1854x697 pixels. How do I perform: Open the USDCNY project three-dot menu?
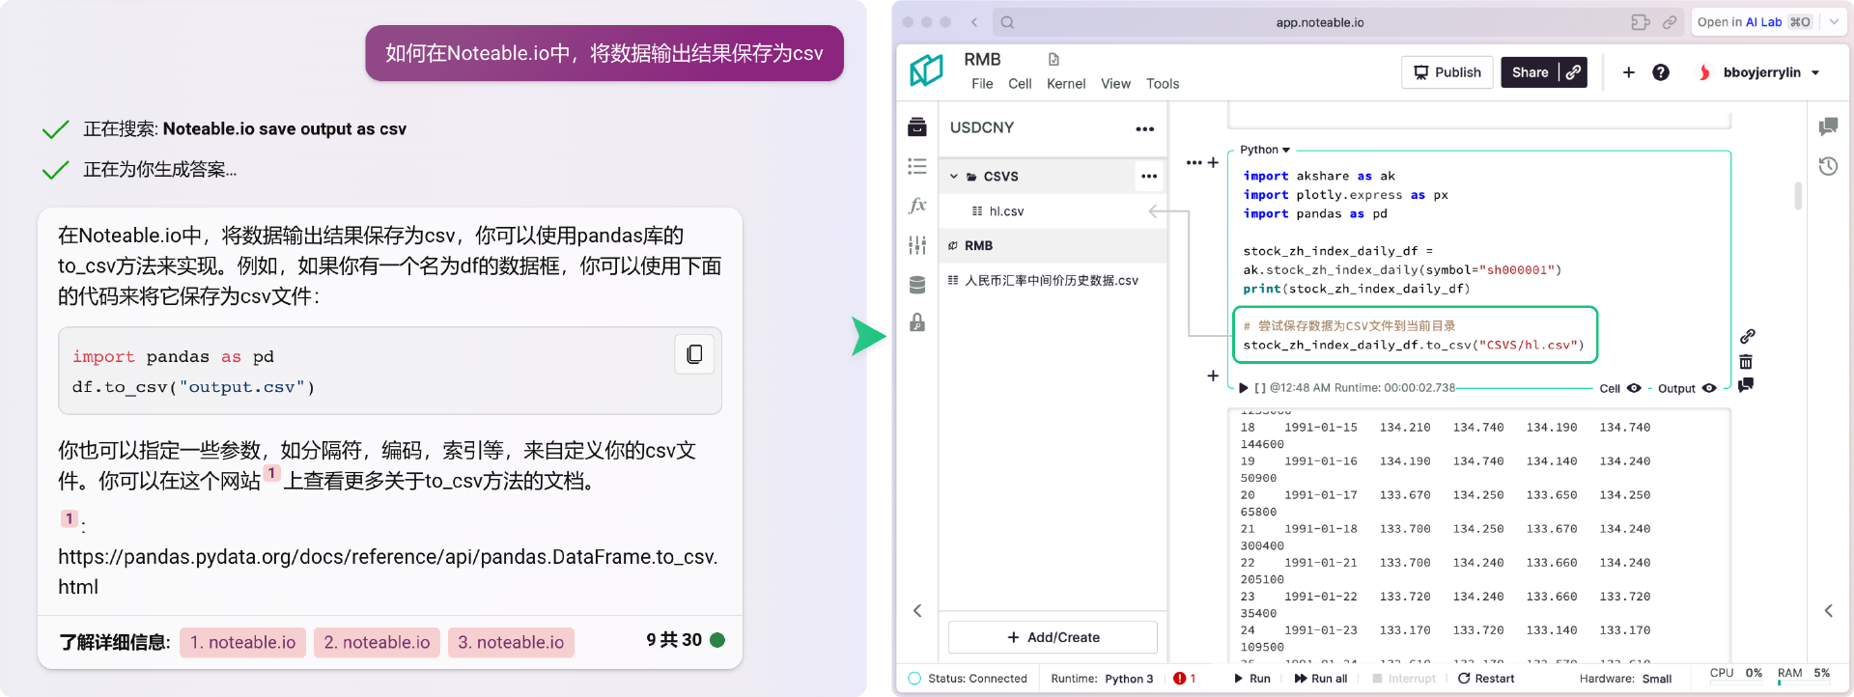[1145, 128]
